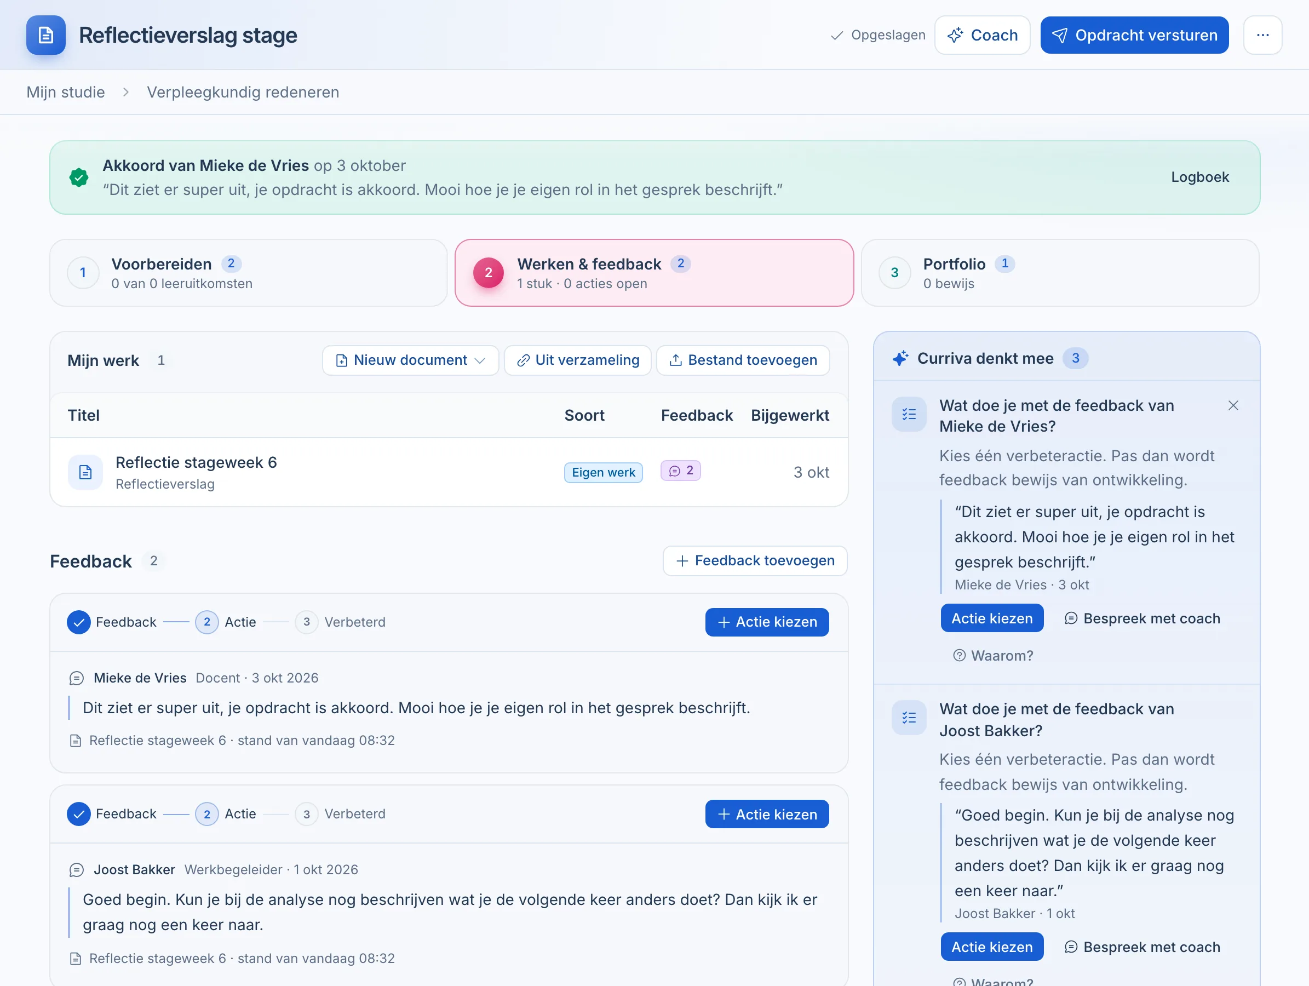Click the breadcrumb chevron after Mijn studie
This screenshot has height=986, width=1309.
pos(125,93)
